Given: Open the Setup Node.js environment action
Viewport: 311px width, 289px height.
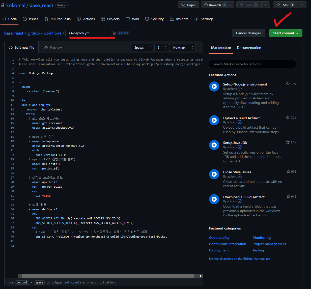Looking at the screenshot, I should [x=245, y=84].
